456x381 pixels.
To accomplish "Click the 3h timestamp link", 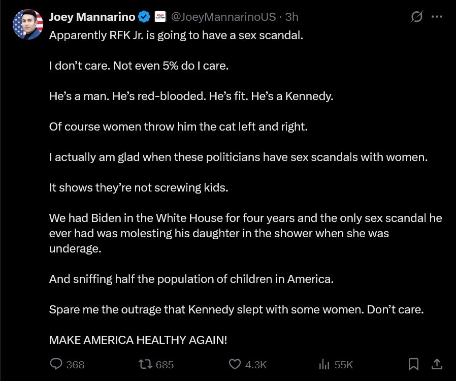I will point(291,17).
